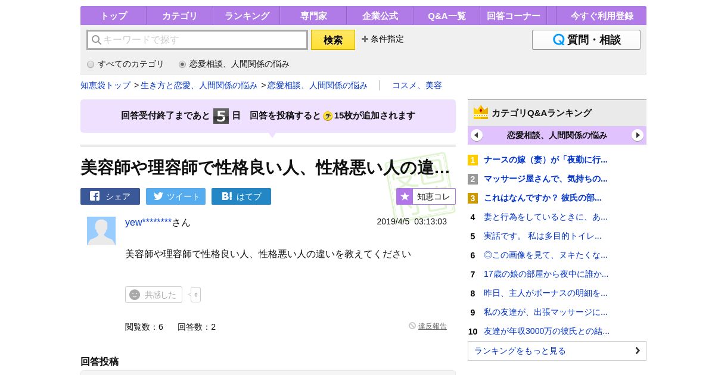The width and height of the screenshot is (715, 375).
Task: Focus the キーワードで探す search field
Action: pyautogui.click(x=197, y=40)
